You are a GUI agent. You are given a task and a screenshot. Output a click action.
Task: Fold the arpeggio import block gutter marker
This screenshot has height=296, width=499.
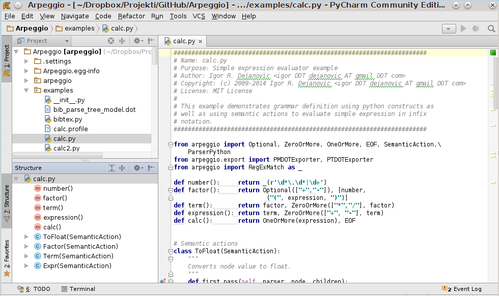(x=171, y=144)
